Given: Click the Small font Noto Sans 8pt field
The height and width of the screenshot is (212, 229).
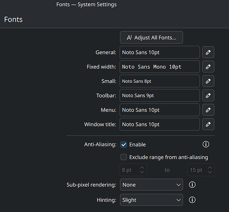Looking at the screenshot, I should pyautogui.click(x=160, y=81).
